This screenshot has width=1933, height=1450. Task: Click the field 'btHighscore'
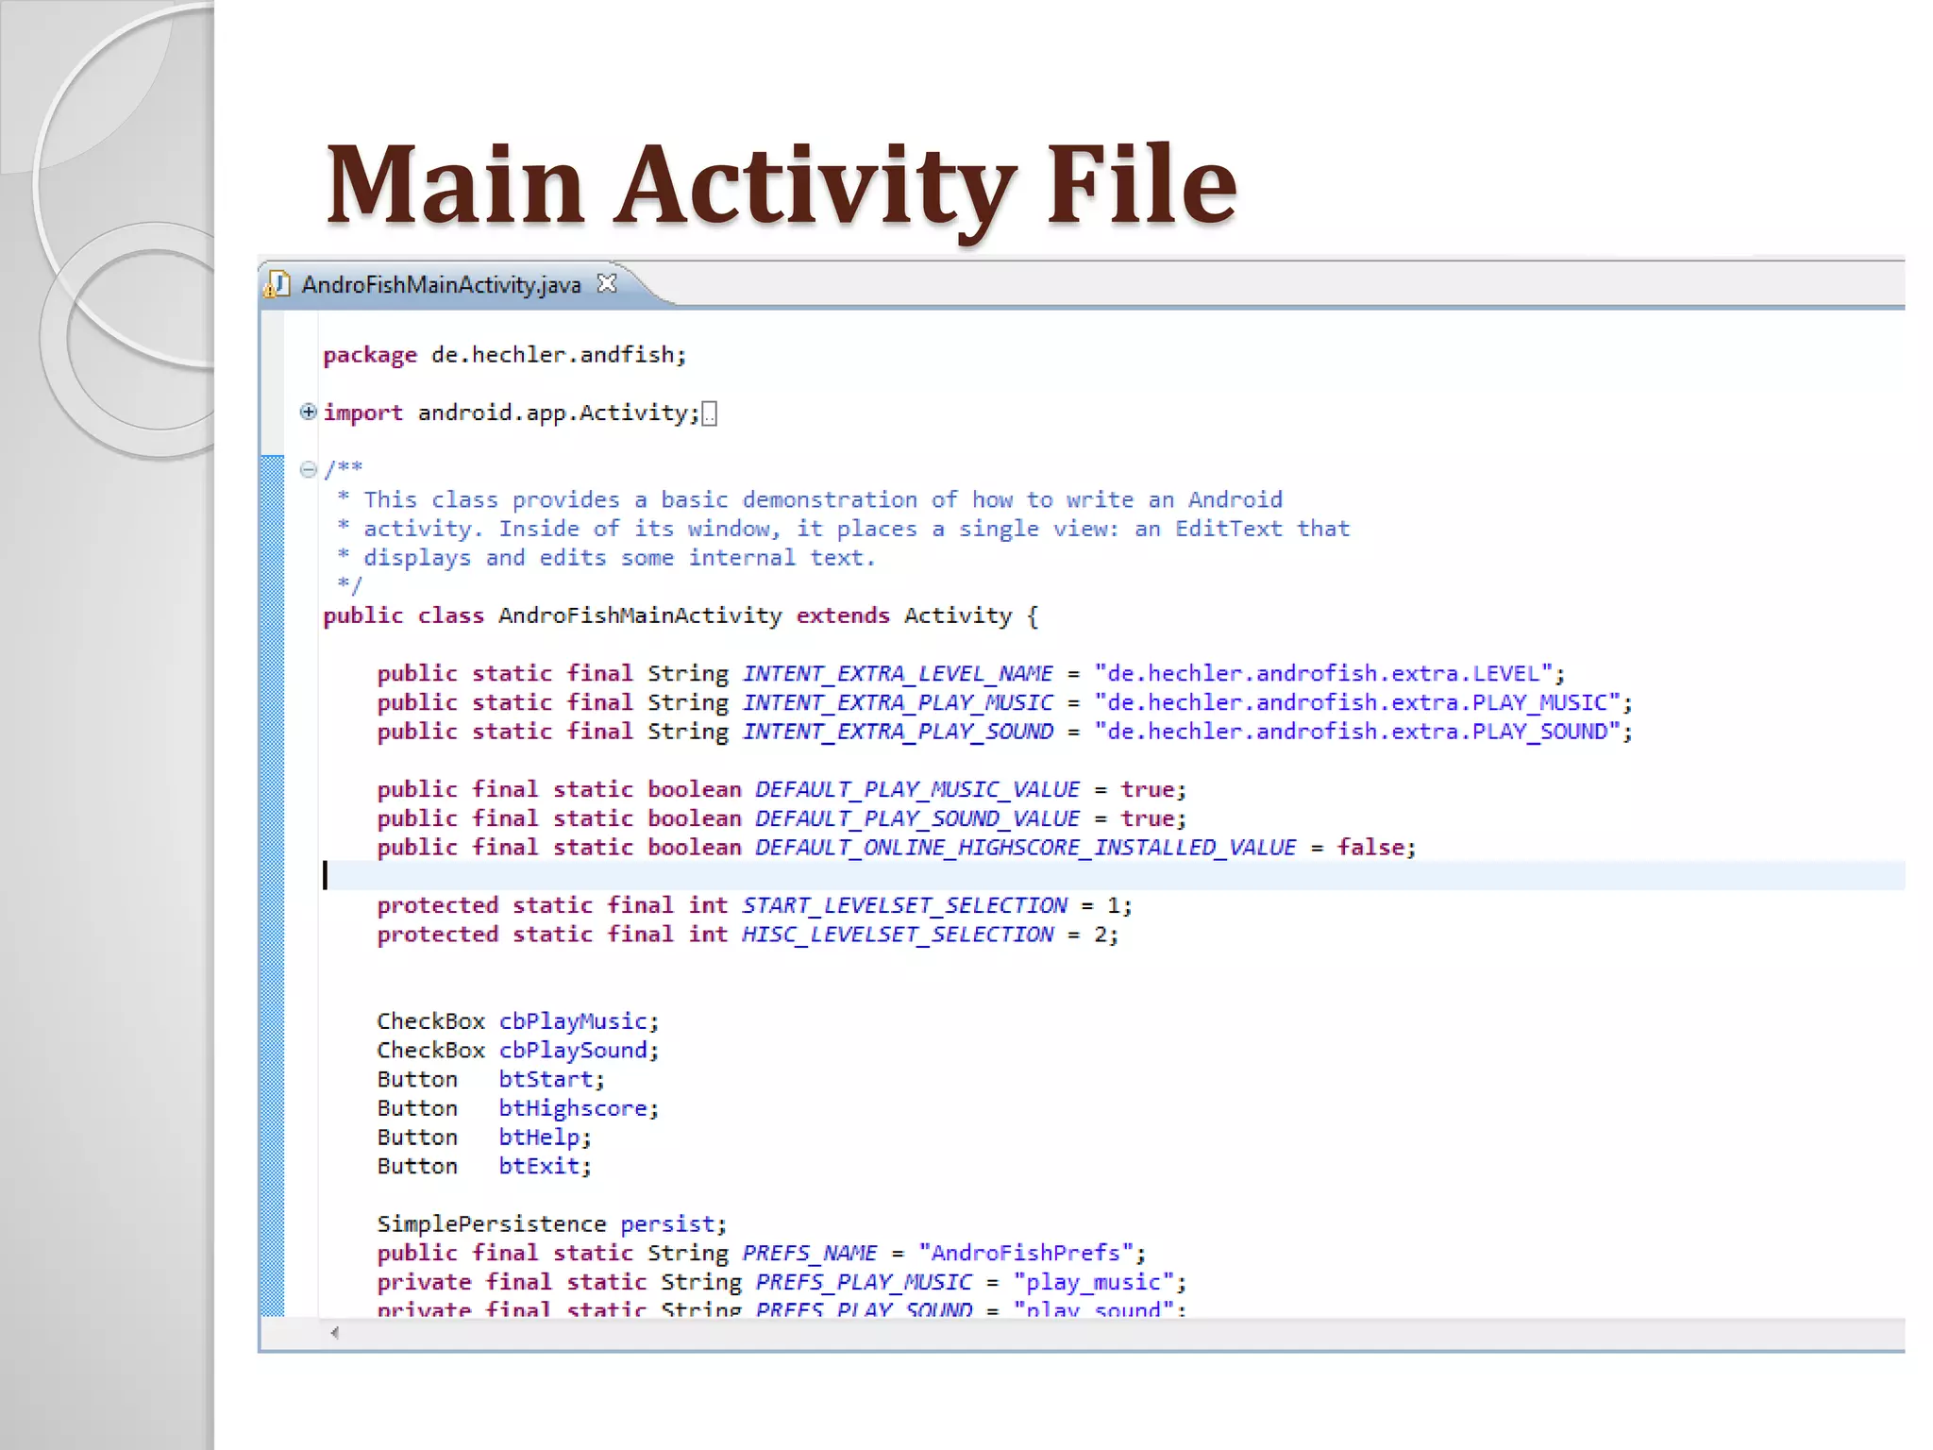pos(573,1108)
